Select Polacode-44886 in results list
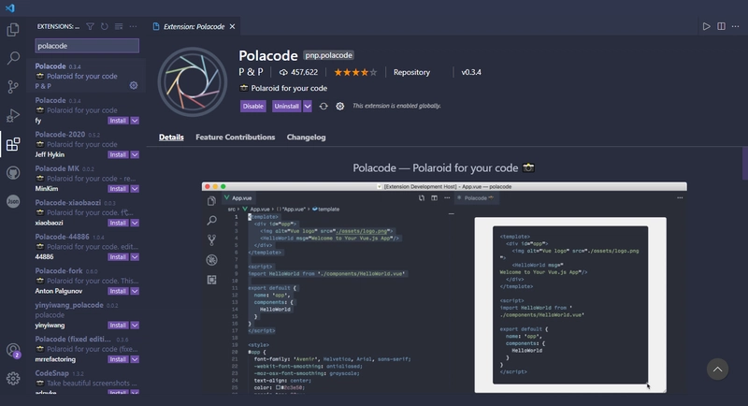The width and height of the screenshot is (748, 406). coord(86,247)
